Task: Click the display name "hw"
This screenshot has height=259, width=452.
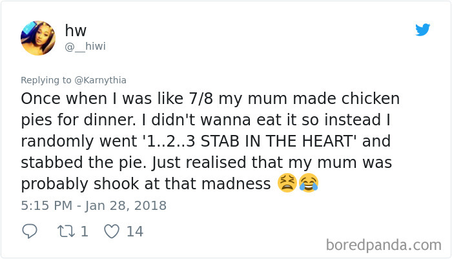Action: pos(76,30)
